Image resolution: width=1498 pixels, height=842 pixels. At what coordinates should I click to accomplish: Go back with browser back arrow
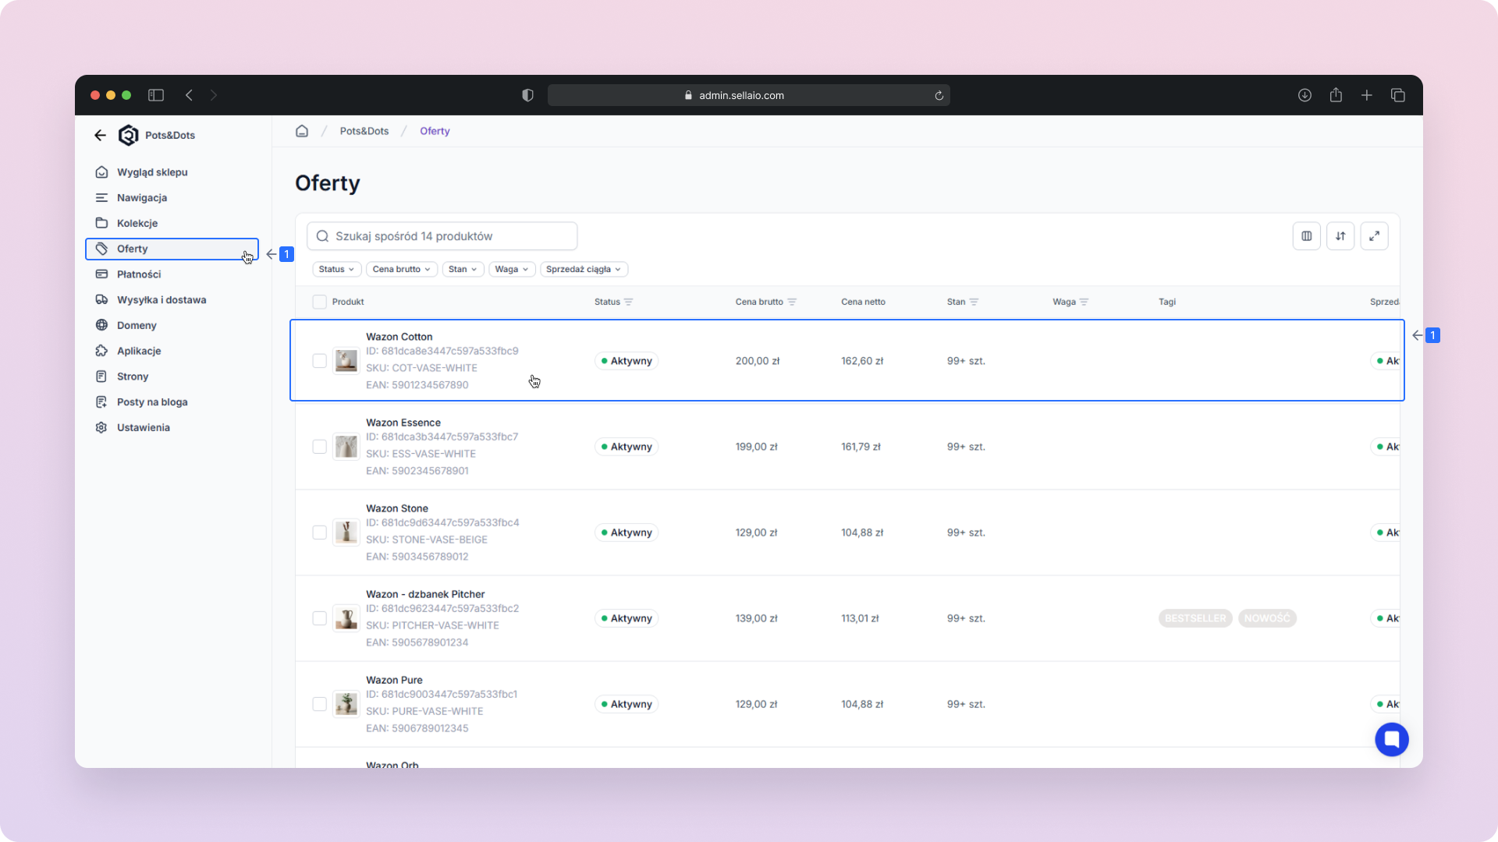point(189,95)
